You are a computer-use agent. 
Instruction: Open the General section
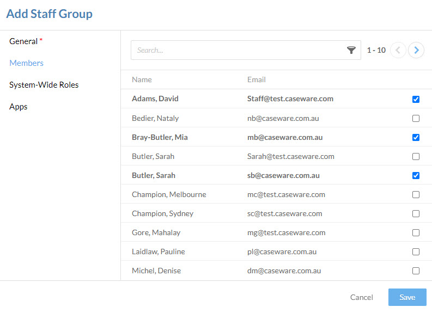coord(23,41)
